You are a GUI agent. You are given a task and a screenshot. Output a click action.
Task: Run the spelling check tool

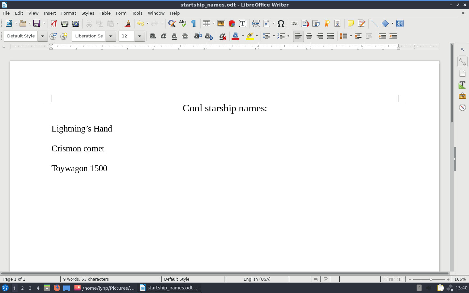(183, 23)
